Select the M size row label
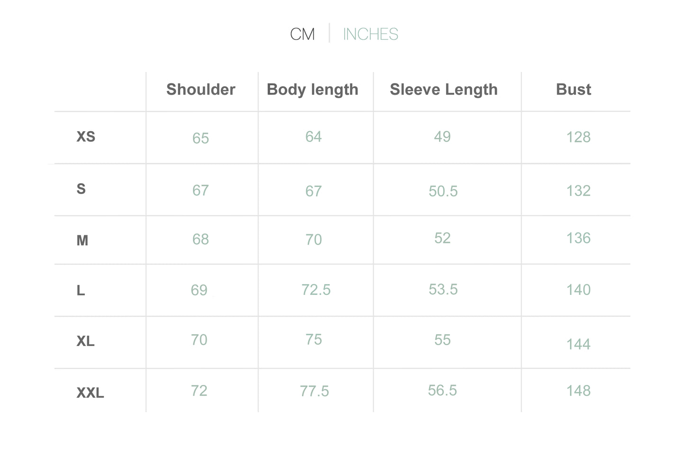The image size is (685, 454). coord(82,240)
